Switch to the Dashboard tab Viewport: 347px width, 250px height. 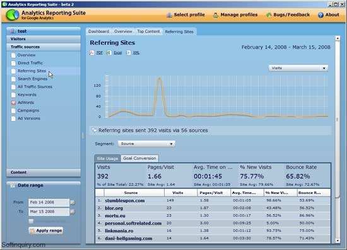[x=98, y=31]
